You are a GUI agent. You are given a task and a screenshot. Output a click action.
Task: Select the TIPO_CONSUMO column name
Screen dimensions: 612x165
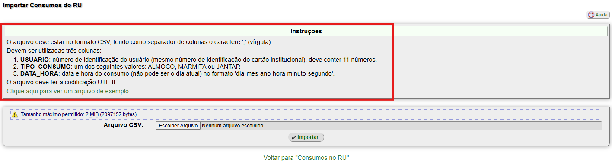[45, 67]
